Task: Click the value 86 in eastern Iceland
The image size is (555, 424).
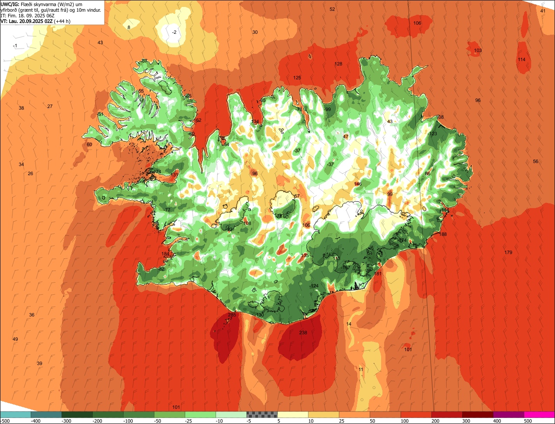Action: pos(428,173)
